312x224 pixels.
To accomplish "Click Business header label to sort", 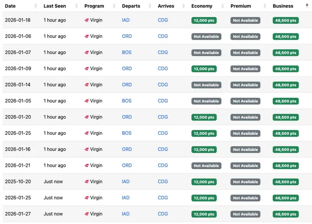I will tap(283, 6).
